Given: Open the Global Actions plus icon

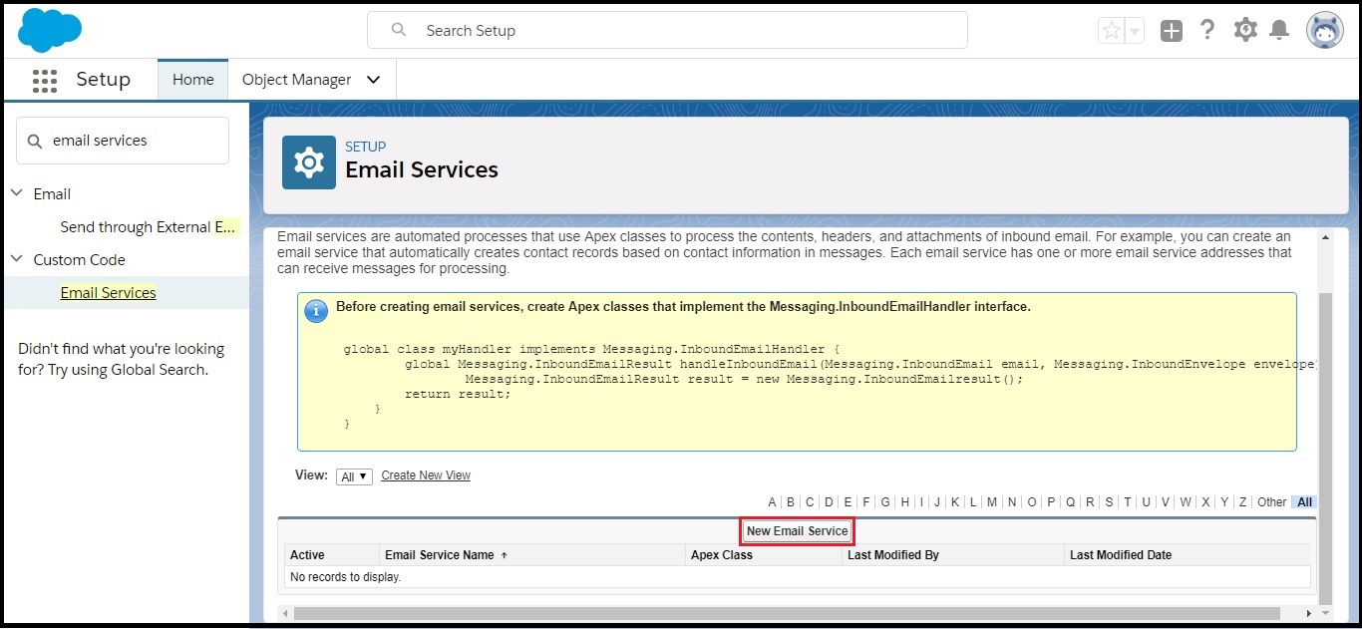Looking at the screenshot, I should (x=1172, y=31).
